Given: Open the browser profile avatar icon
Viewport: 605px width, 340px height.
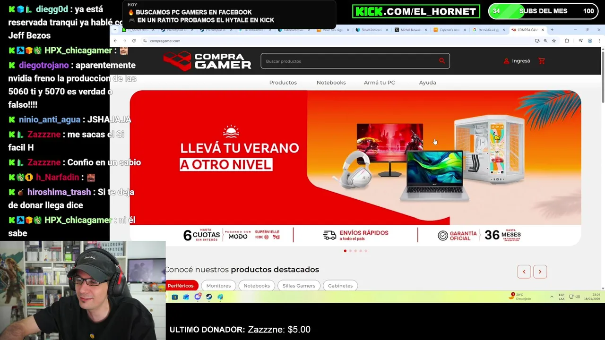Looking at the screenshot, I should pyautogui.click(x=590, y=41).
